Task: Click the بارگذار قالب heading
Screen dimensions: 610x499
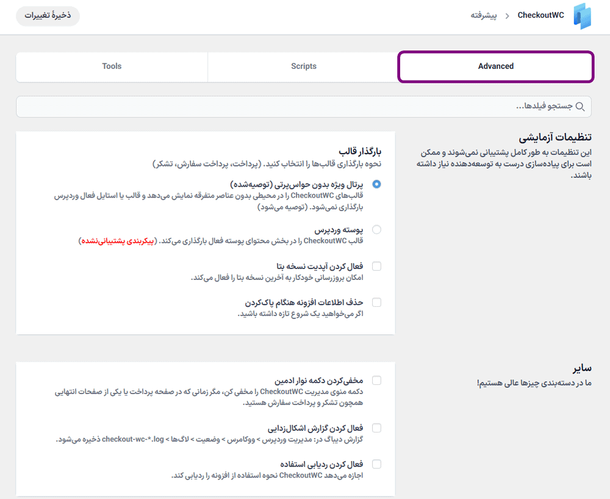Action: pyautogui.click(x=359, y=151)
